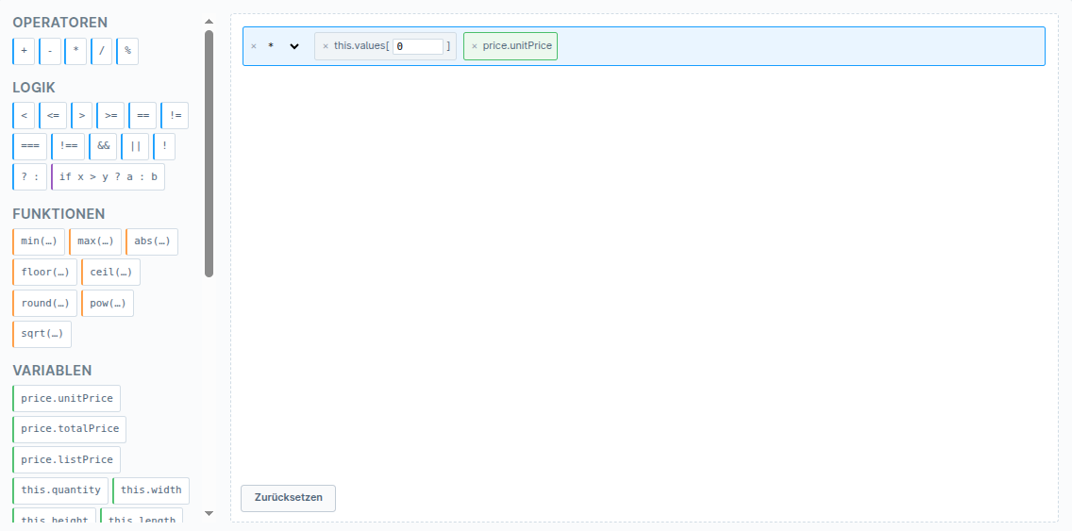Image resolution: width=1072 pixels, height=531 pixels.
Task: Add the minus operator block
Action: [50, 51]
